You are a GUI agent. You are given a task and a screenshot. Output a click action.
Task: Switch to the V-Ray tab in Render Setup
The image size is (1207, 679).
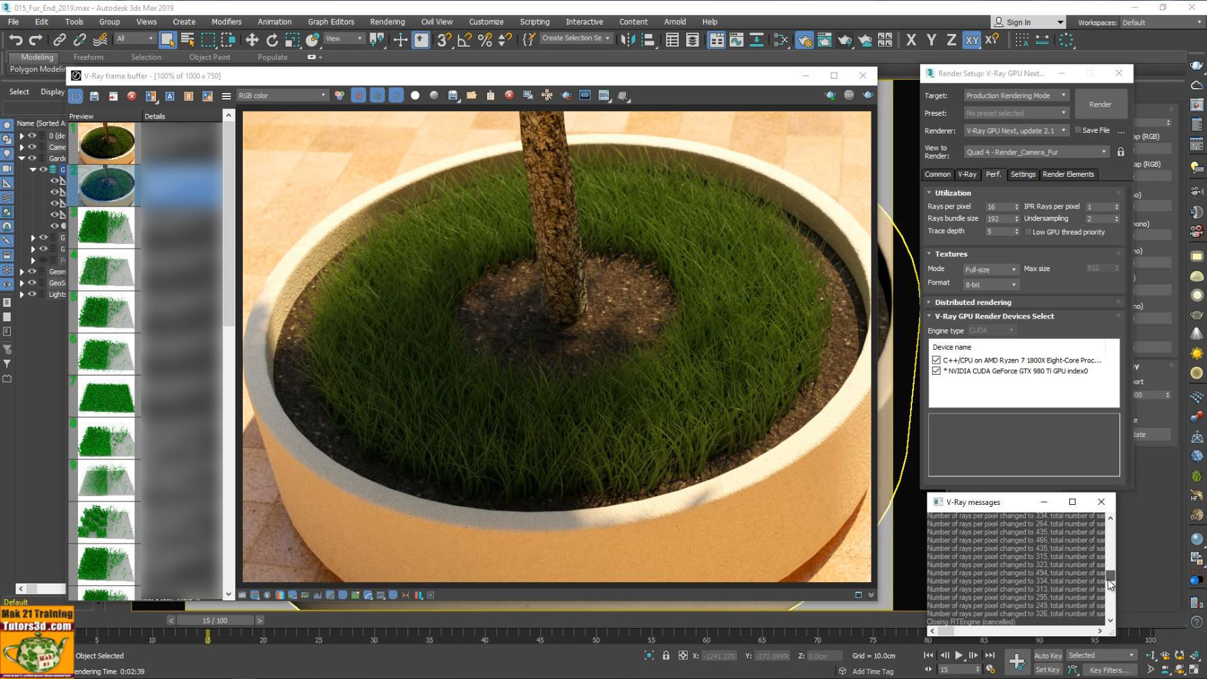(x=967, y=174)
